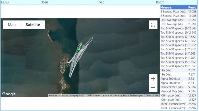Zoom out of the map
Image resolution: width=199 pixels, height=111 pixels.
[153, 87]
